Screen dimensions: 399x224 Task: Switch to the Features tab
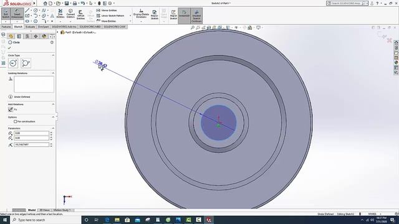click(6, 27)
